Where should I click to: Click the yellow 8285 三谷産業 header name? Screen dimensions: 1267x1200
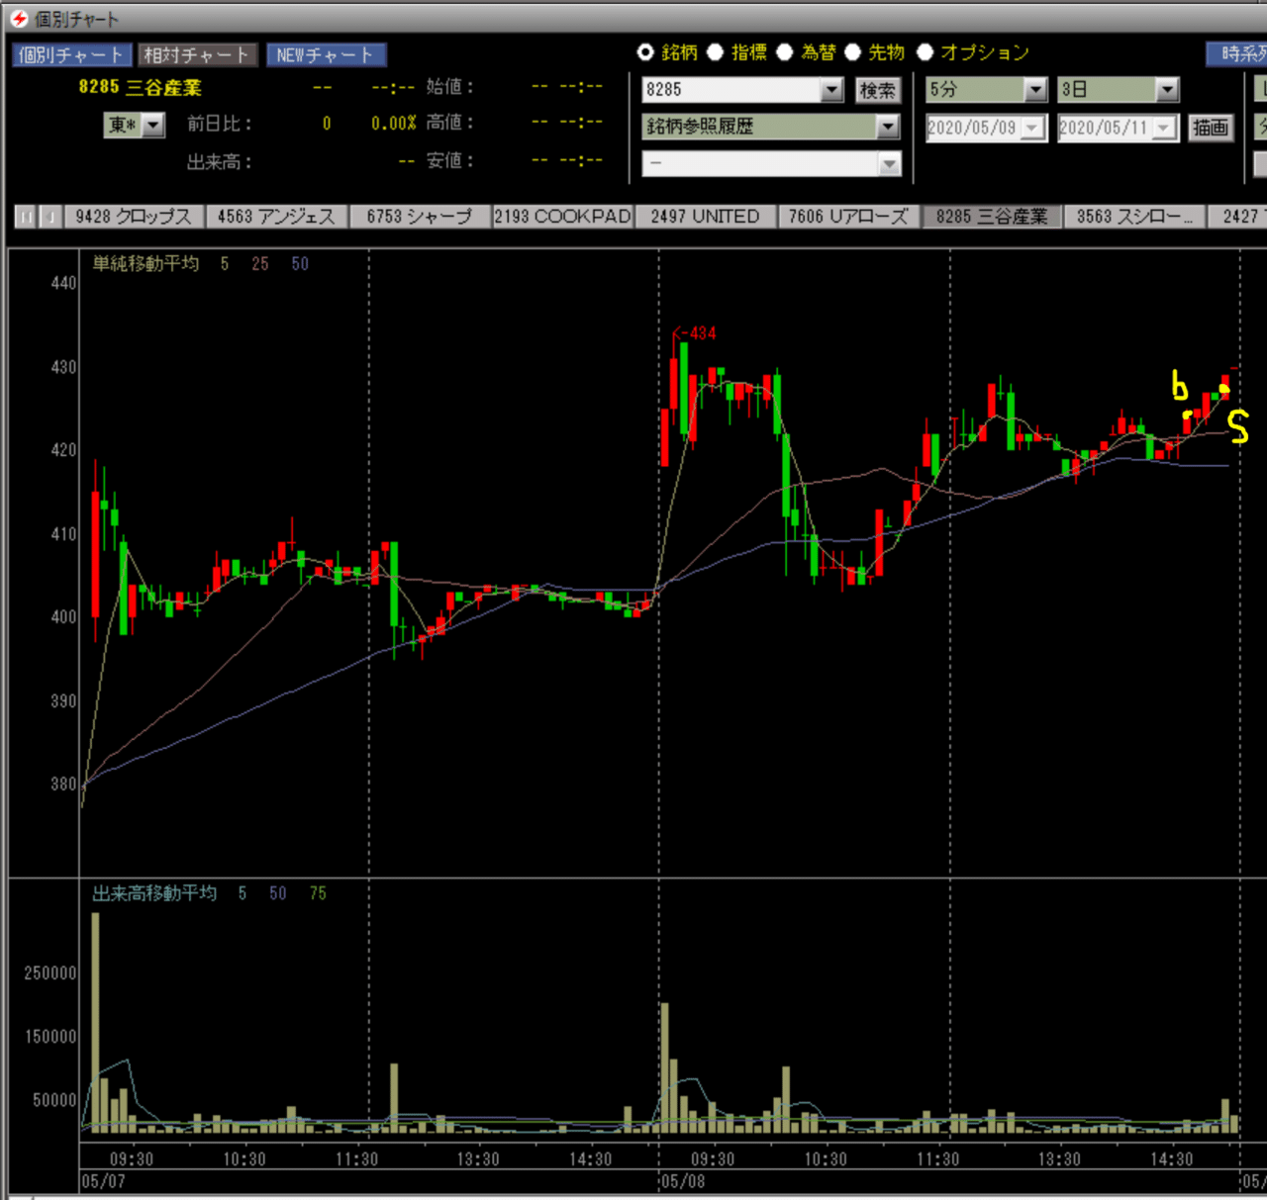(x=141, y=87)
